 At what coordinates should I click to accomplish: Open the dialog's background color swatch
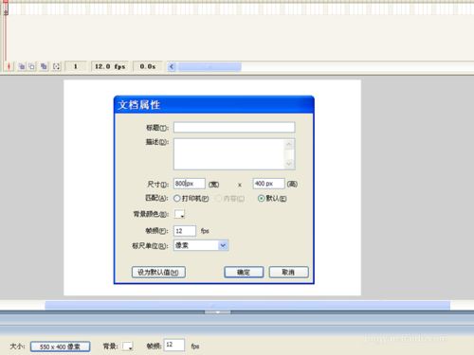[x=179, y=214]
